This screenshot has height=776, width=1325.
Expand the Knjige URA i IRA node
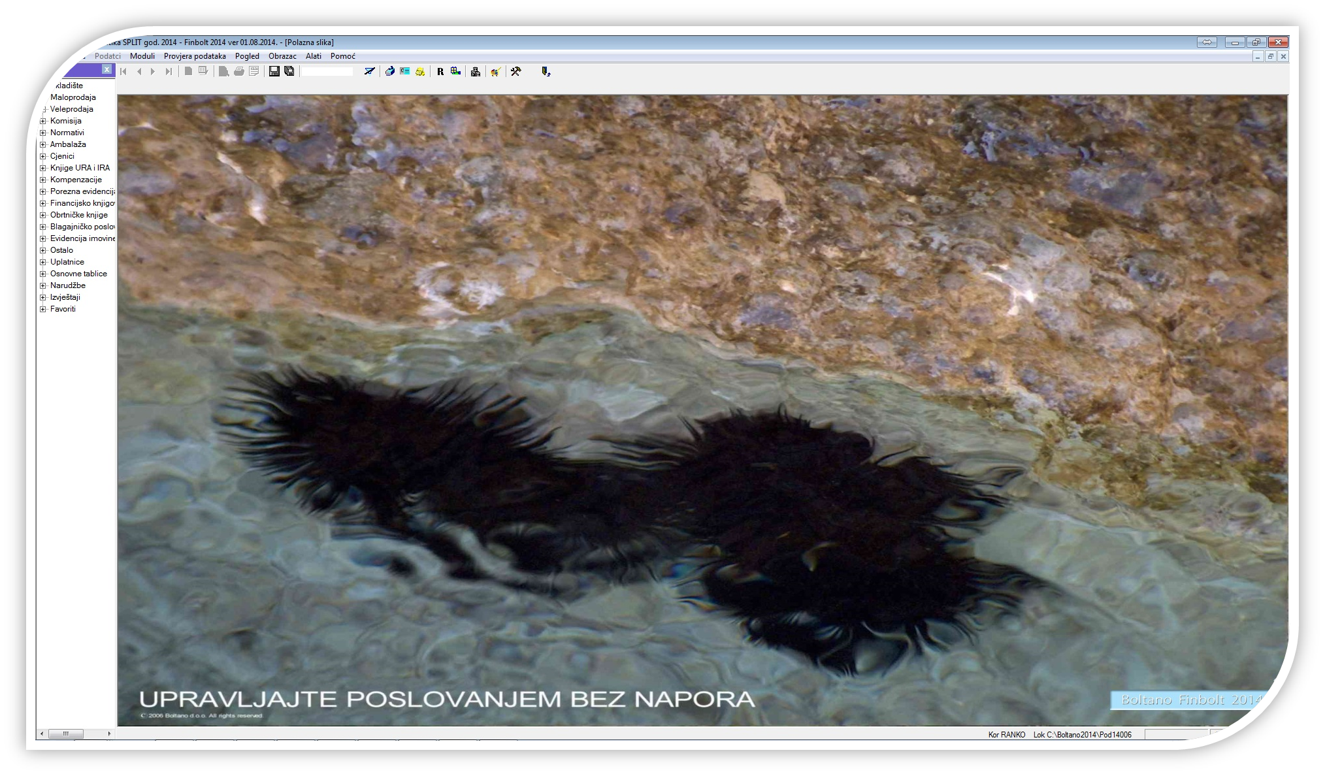point(43,168)
